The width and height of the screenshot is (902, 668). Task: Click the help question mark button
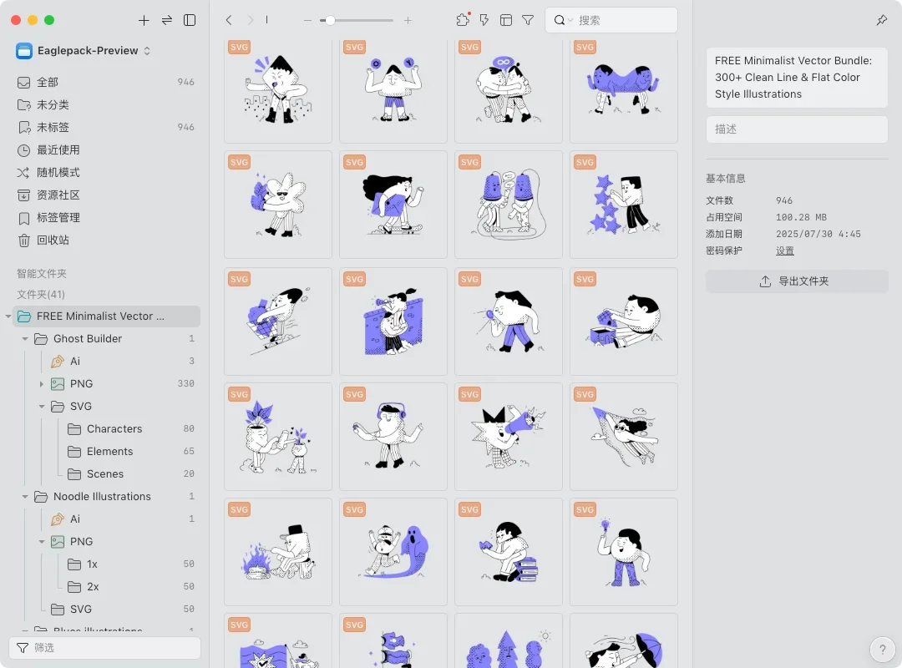coord(882,649)
